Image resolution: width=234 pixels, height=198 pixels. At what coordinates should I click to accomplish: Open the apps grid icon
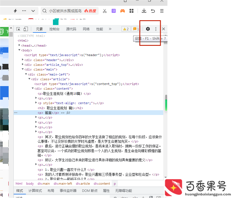pos(131,11)
